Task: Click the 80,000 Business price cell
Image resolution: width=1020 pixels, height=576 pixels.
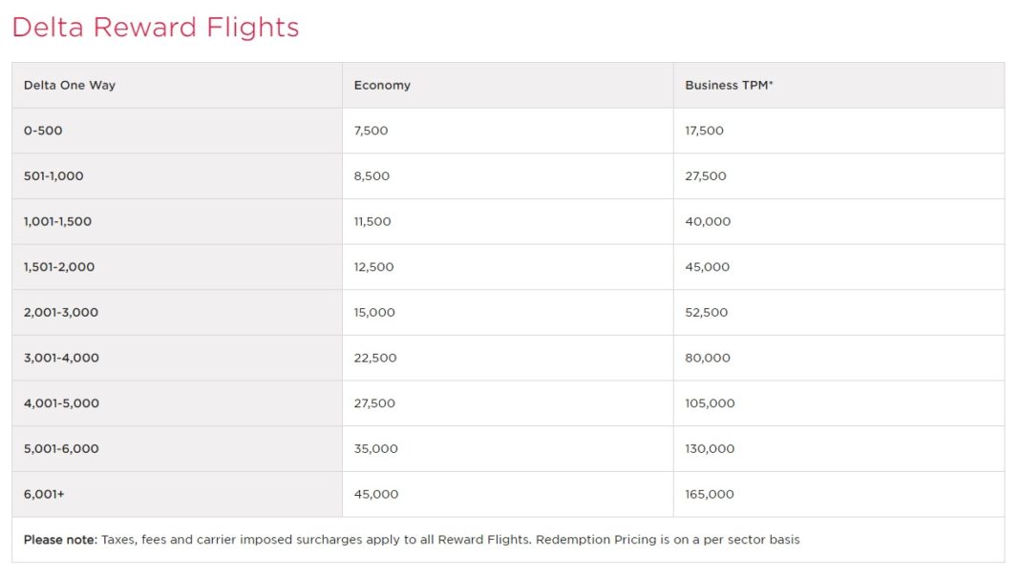Action: pyautogui.click(x=707, y=358)
